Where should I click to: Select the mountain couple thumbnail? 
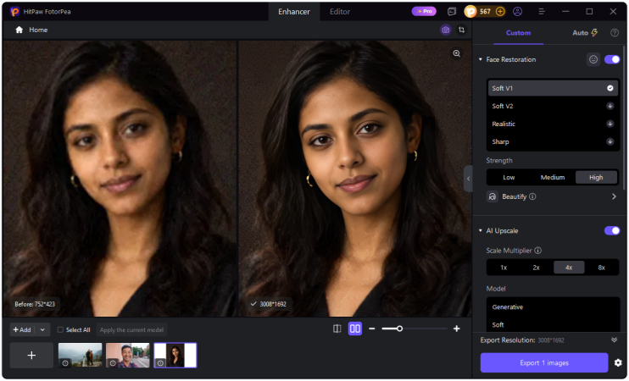click(80, 356)
